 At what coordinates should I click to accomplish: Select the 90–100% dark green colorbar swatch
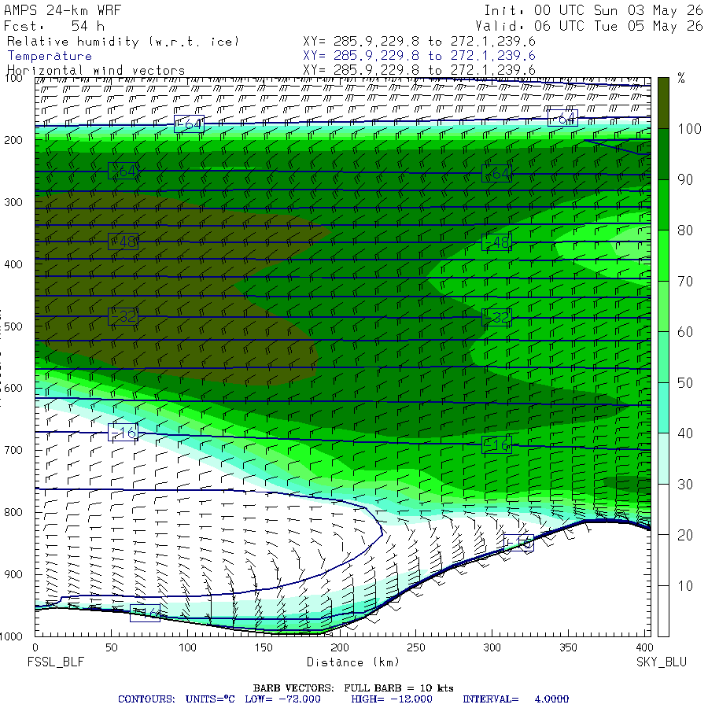click(x=663, y=154)
